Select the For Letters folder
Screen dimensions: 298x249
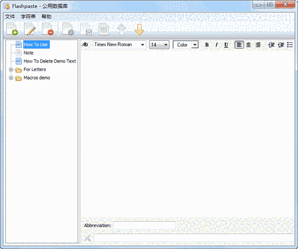tap(35, 70)
